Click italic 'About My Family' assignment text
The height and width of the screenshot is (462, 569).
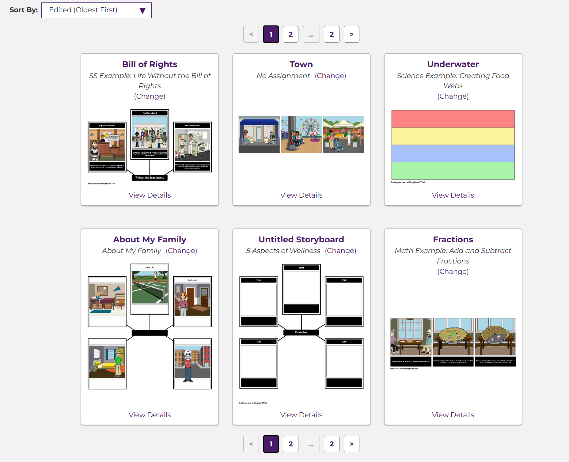pyautogui.click(x=131, y=251)
